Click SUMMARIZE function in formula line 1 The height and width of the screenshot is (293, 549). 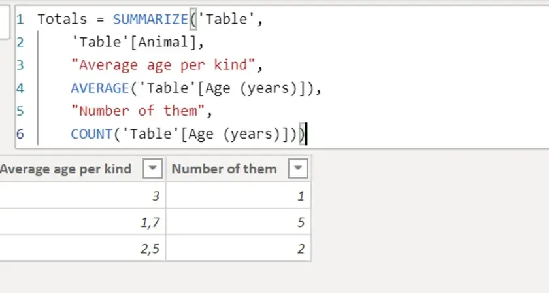coord(150,19)
